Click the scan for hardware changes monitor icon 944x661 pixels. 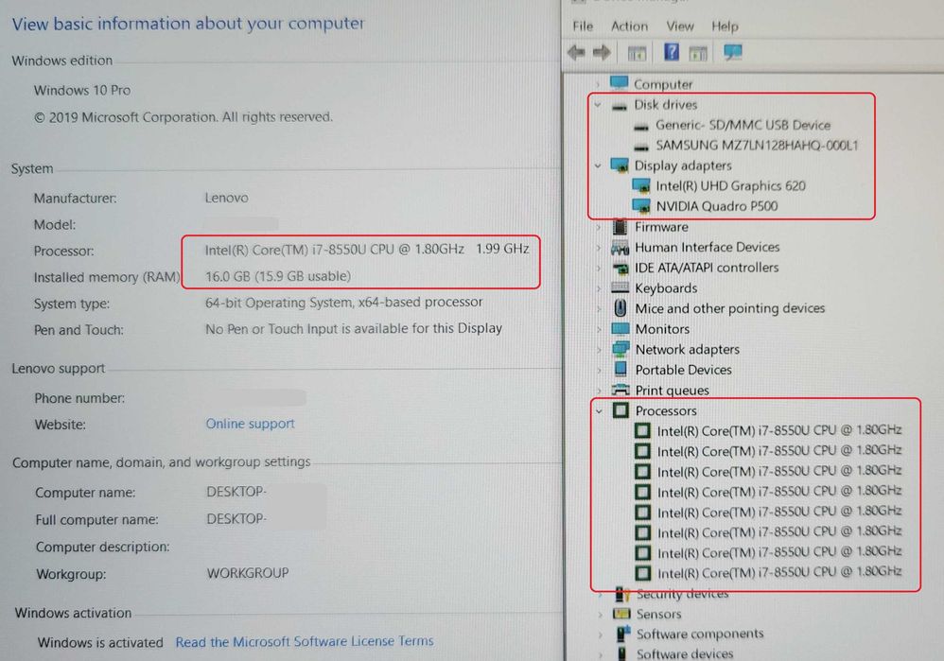coord(733,52)
